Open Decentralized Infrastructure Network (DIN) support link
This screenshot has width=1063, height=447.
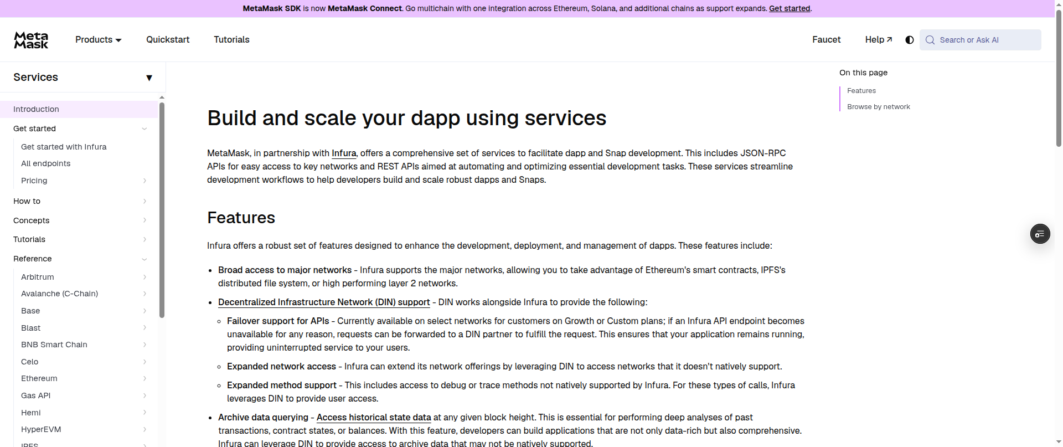(x=324, y=302)
